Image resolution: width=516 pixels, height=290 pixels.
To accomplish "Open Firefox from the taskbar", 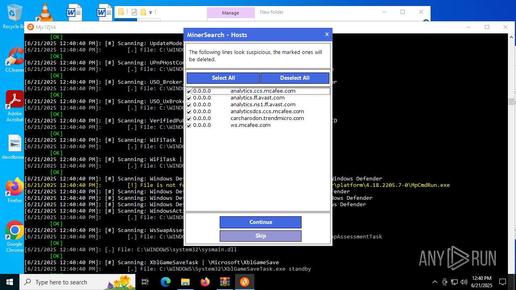I will (x=205, y=282).
